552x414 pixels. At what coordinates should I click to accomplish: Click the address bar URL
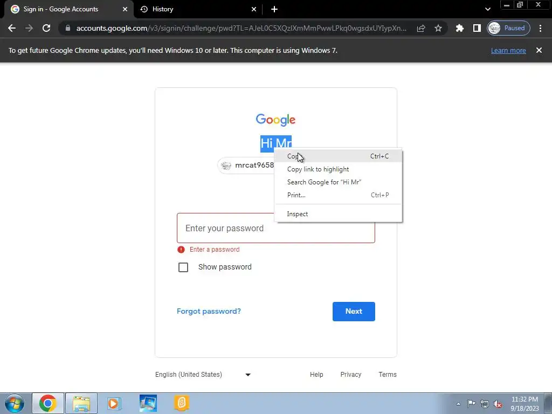(x=241, y=28)
